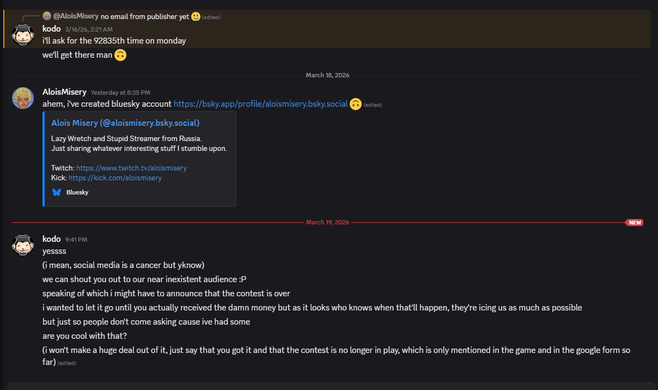Open the bsky.app profile link
658x390 pixels.
point(260,103)
